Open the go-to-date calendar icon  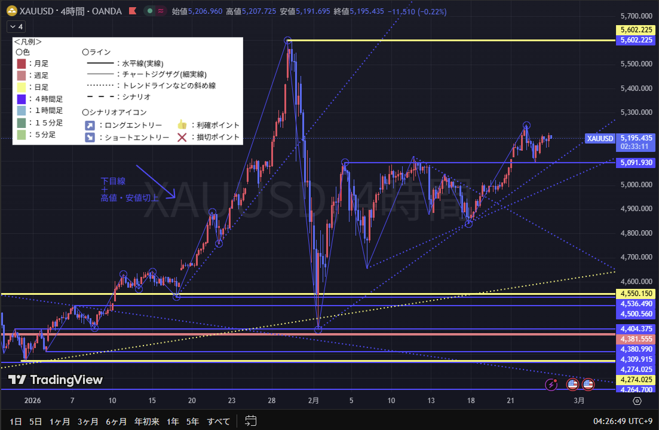(x=251, y=421)
